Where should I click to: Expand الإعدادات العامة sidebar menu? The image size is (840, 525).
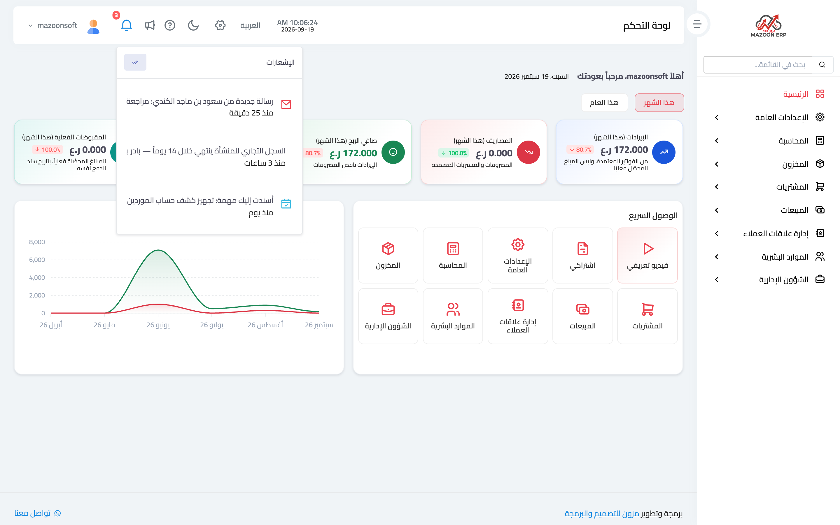pyautogui.click(x=769, y=117)
